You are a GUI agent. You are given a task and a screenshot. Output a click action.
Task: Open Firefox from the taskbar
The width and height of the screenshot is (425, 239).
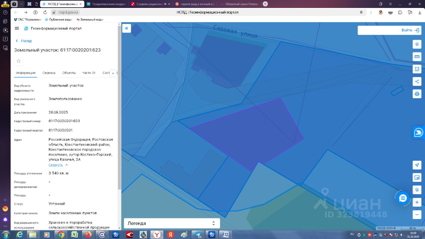(88, 235)
